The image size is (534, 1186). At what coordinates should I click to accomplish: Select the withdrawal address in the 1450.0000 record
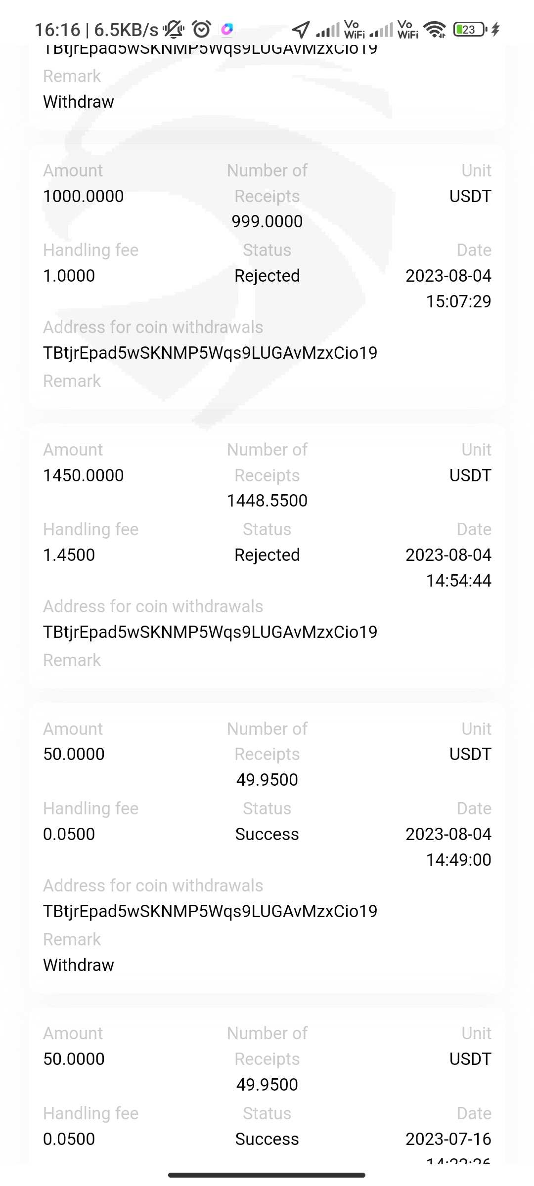210,632
